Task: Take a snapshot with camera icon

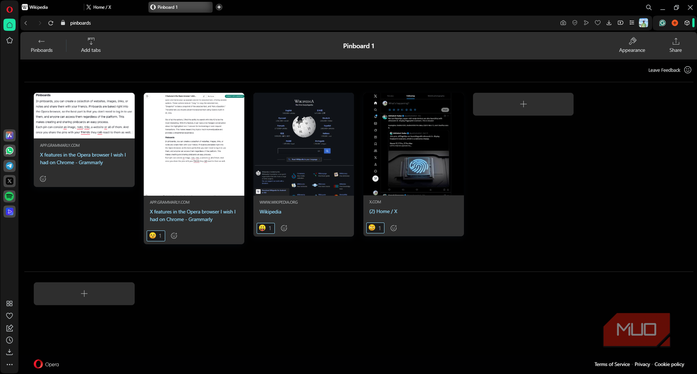Action: 563,23
